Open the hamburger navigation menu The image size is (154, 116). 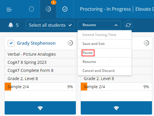coord(9,10)
